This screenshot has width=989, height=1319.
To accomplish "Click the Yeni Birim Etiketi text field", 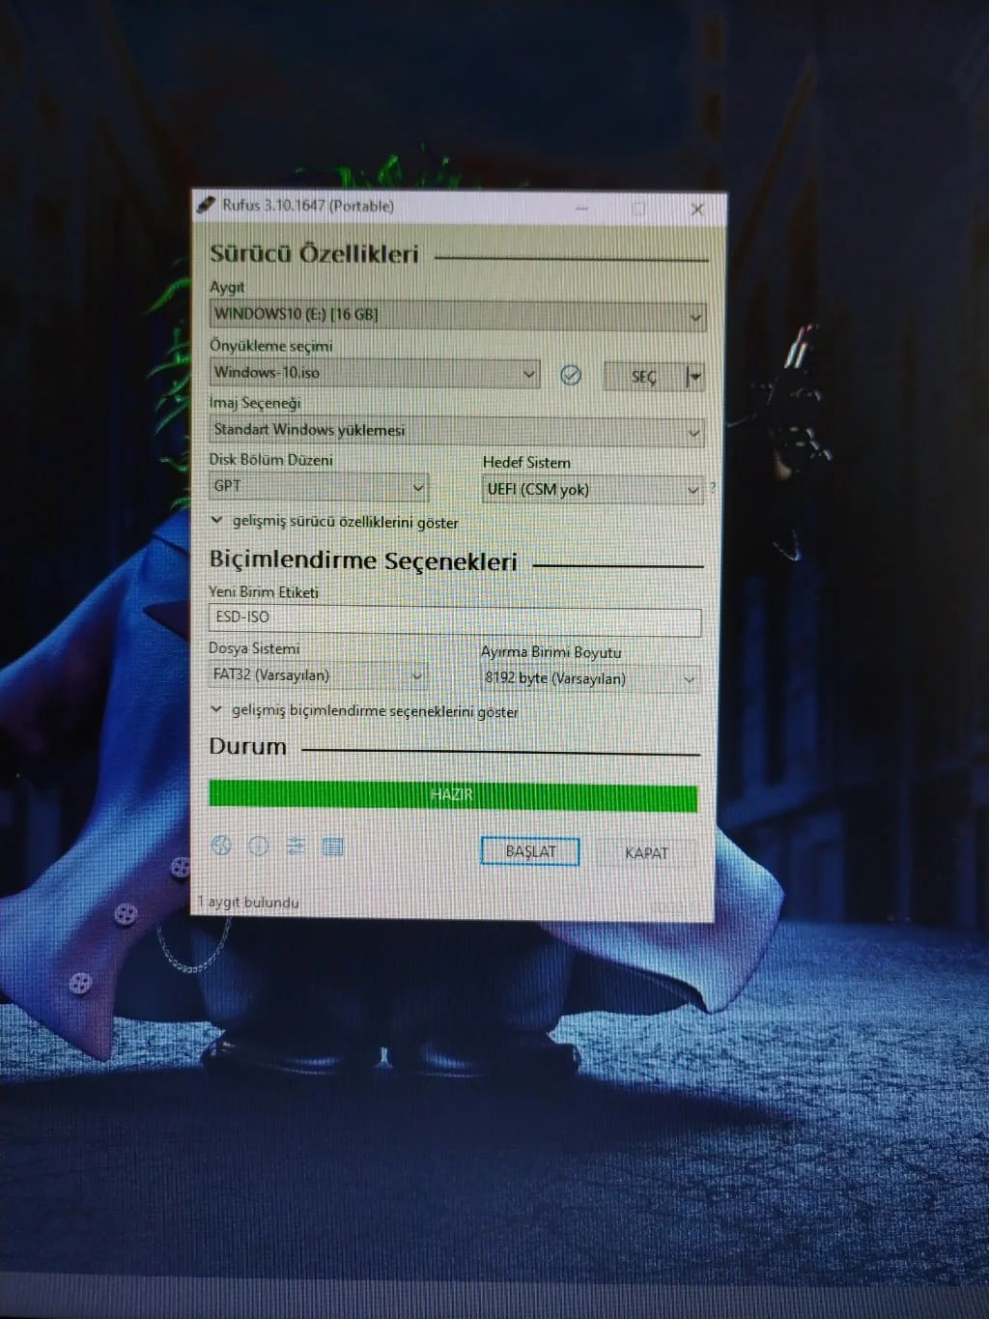I will point(455,619).
